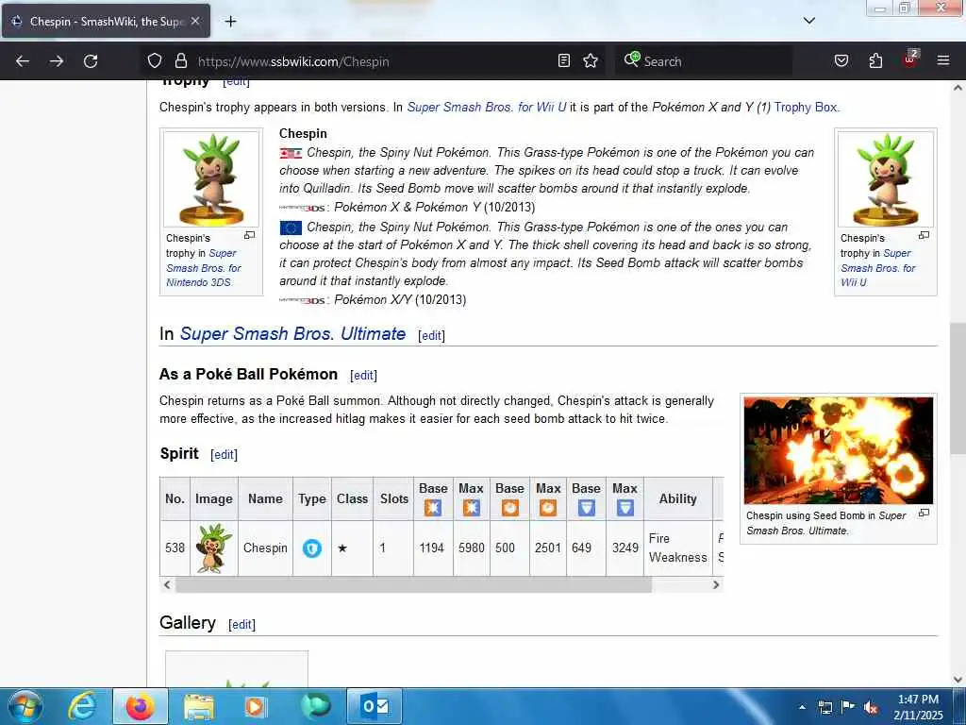
Task: Go forward with the browser forward arrow
Action: tap(56, 61)
